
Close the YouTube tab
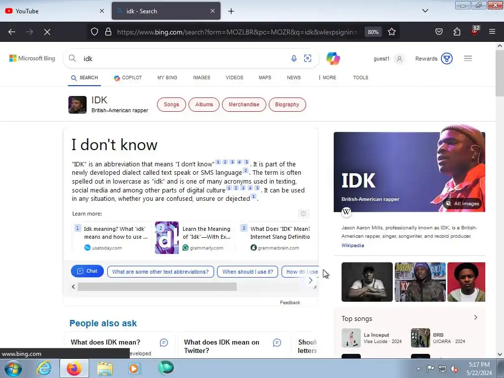pos(102,11)
